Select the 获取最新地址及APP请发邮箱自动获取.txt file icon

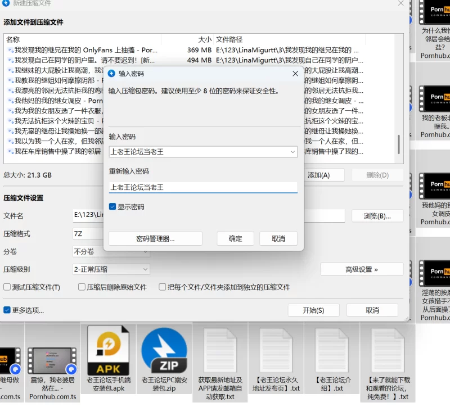pyautogui.click(x=220, y=350)
